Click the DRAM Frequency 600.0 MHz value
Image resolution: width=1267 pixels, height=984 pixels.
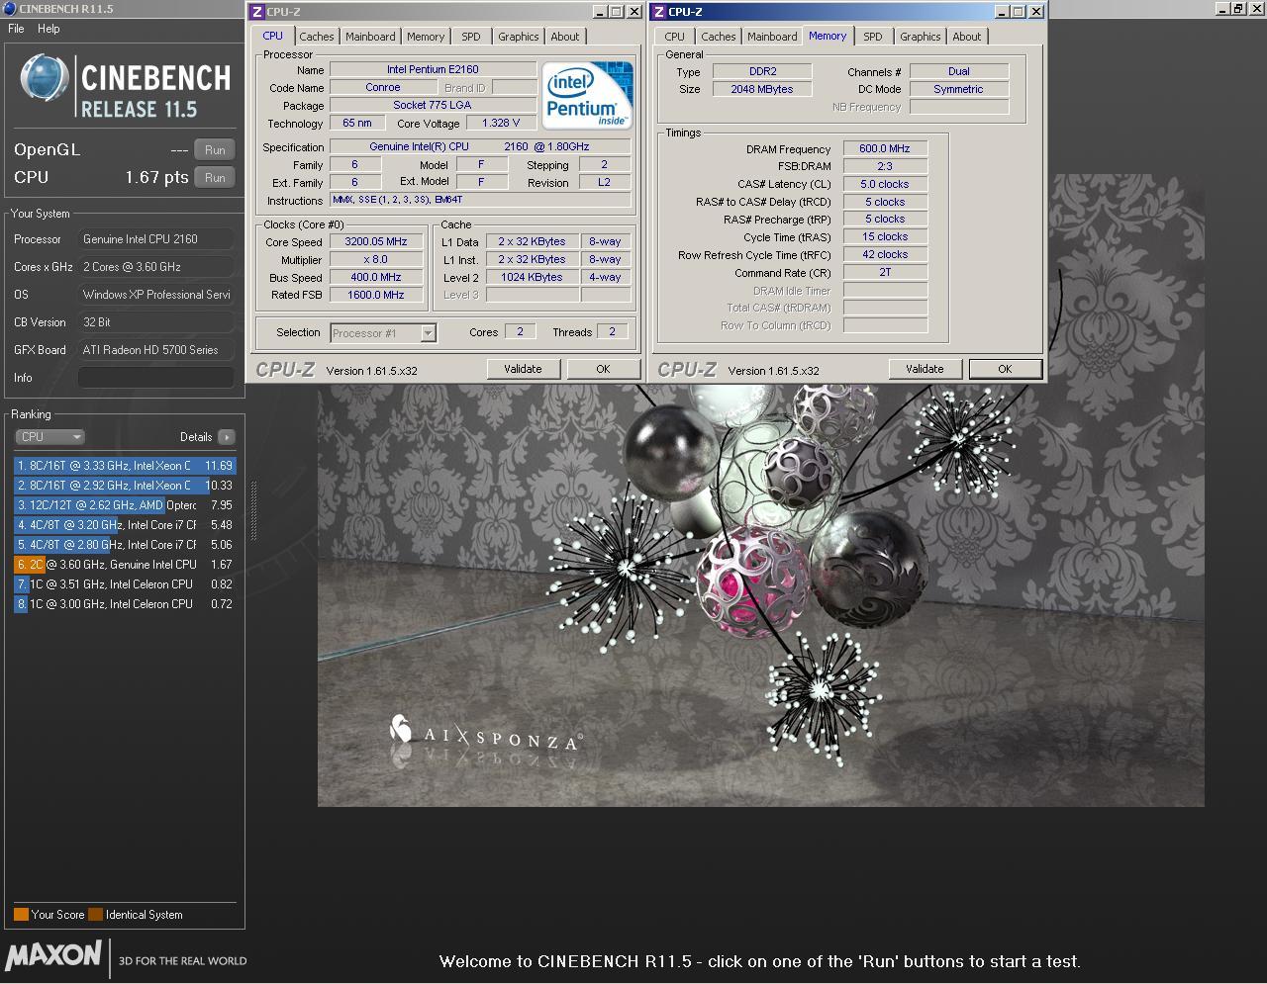pos(885,149)
